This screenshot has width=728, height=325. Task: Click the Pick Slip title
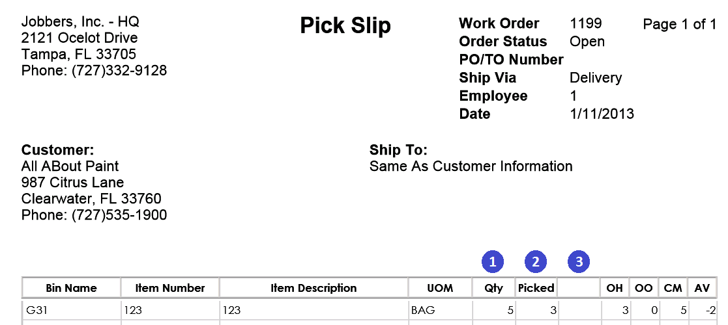345,26
